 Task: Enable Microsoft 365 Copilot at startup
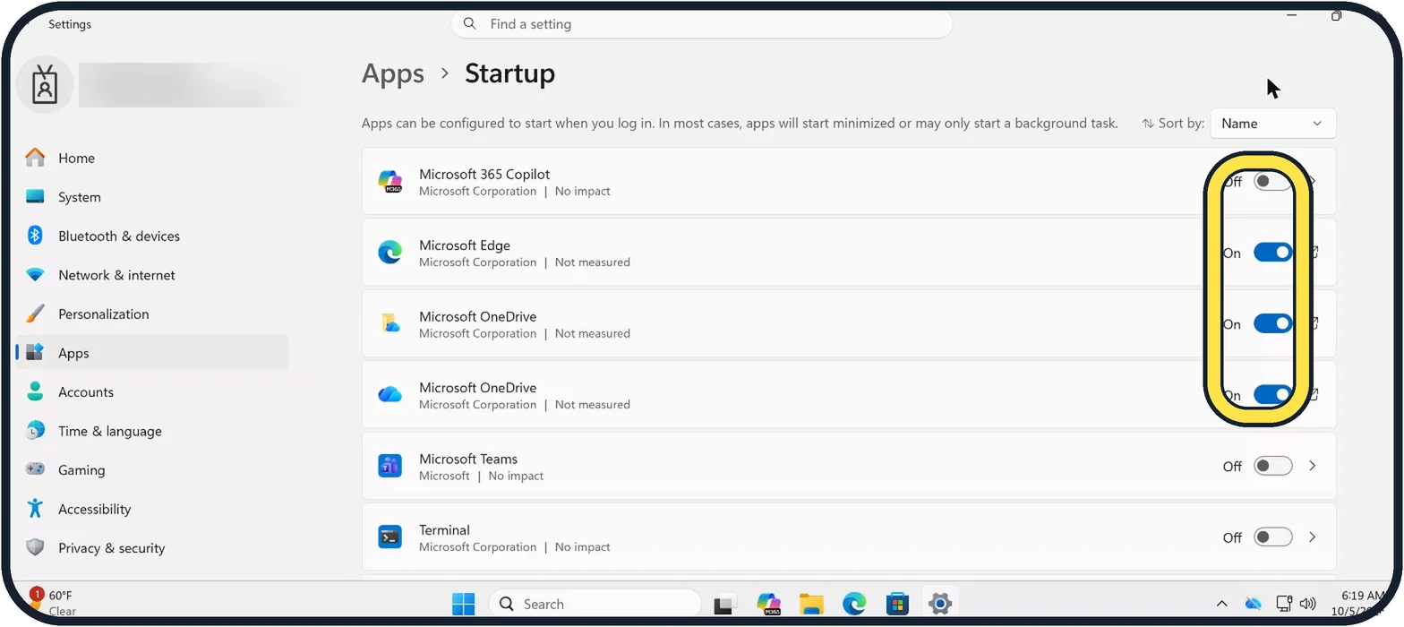pyautogui.click(x=1272, y=182)
